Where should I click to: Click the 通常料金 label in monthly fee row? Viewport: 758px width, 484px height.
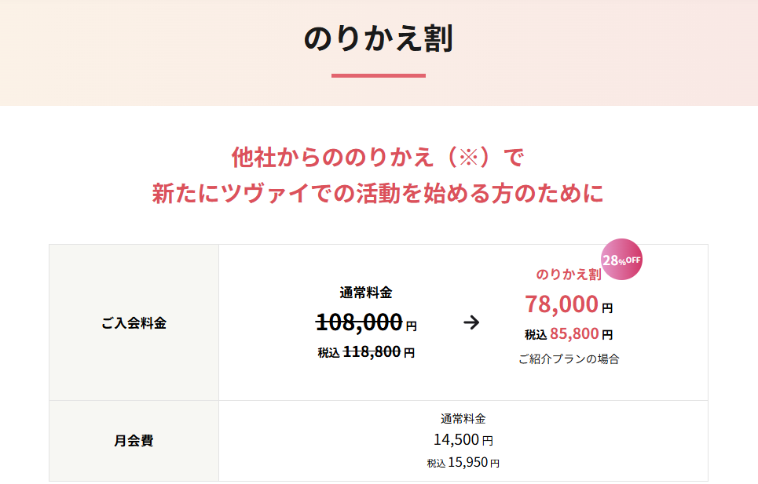463,419
